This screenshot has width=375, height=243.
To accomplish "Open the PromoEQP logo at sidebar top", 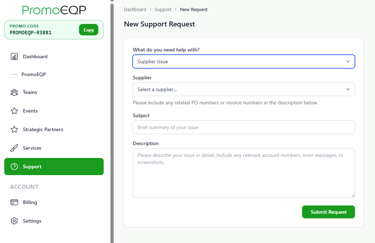I will click(x=54, y=10).
